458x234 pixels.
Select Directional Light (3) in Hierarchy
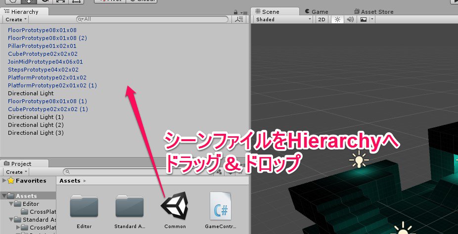[36, 133]
